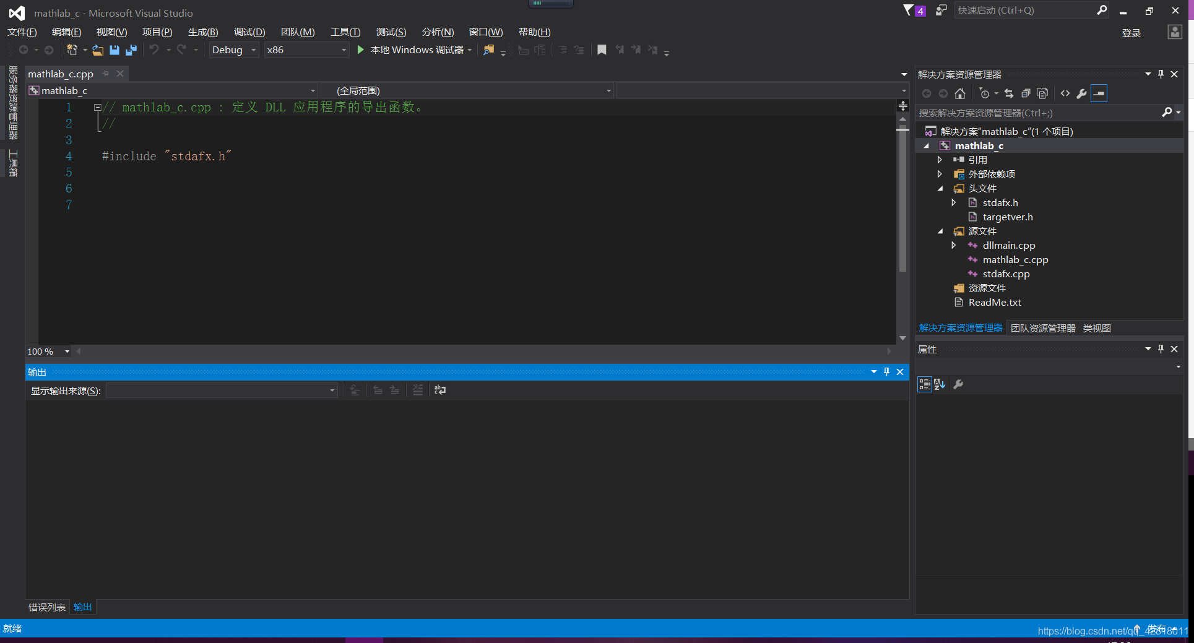
Task: Toggle alphabetical sort in the 属性 panel
Action: click(940, 384)
